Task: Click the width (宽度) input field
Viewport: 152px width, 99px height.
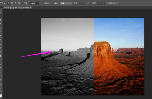Action: click(82, 4)
